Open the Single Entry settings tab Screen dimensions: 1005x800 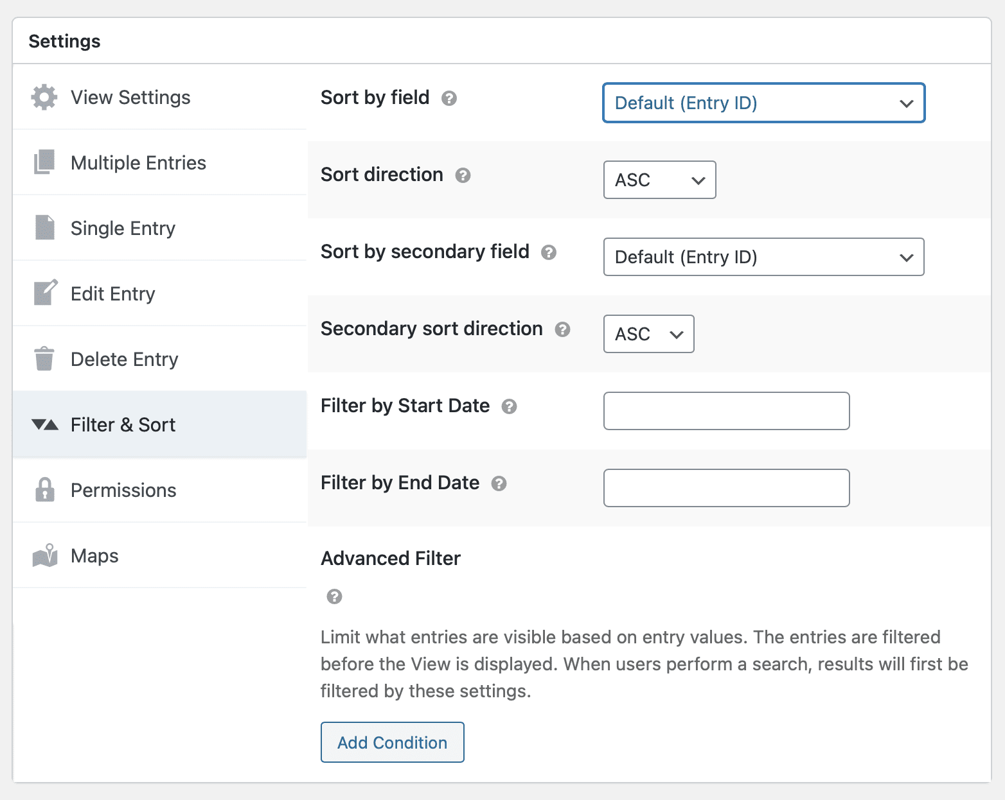123,229
